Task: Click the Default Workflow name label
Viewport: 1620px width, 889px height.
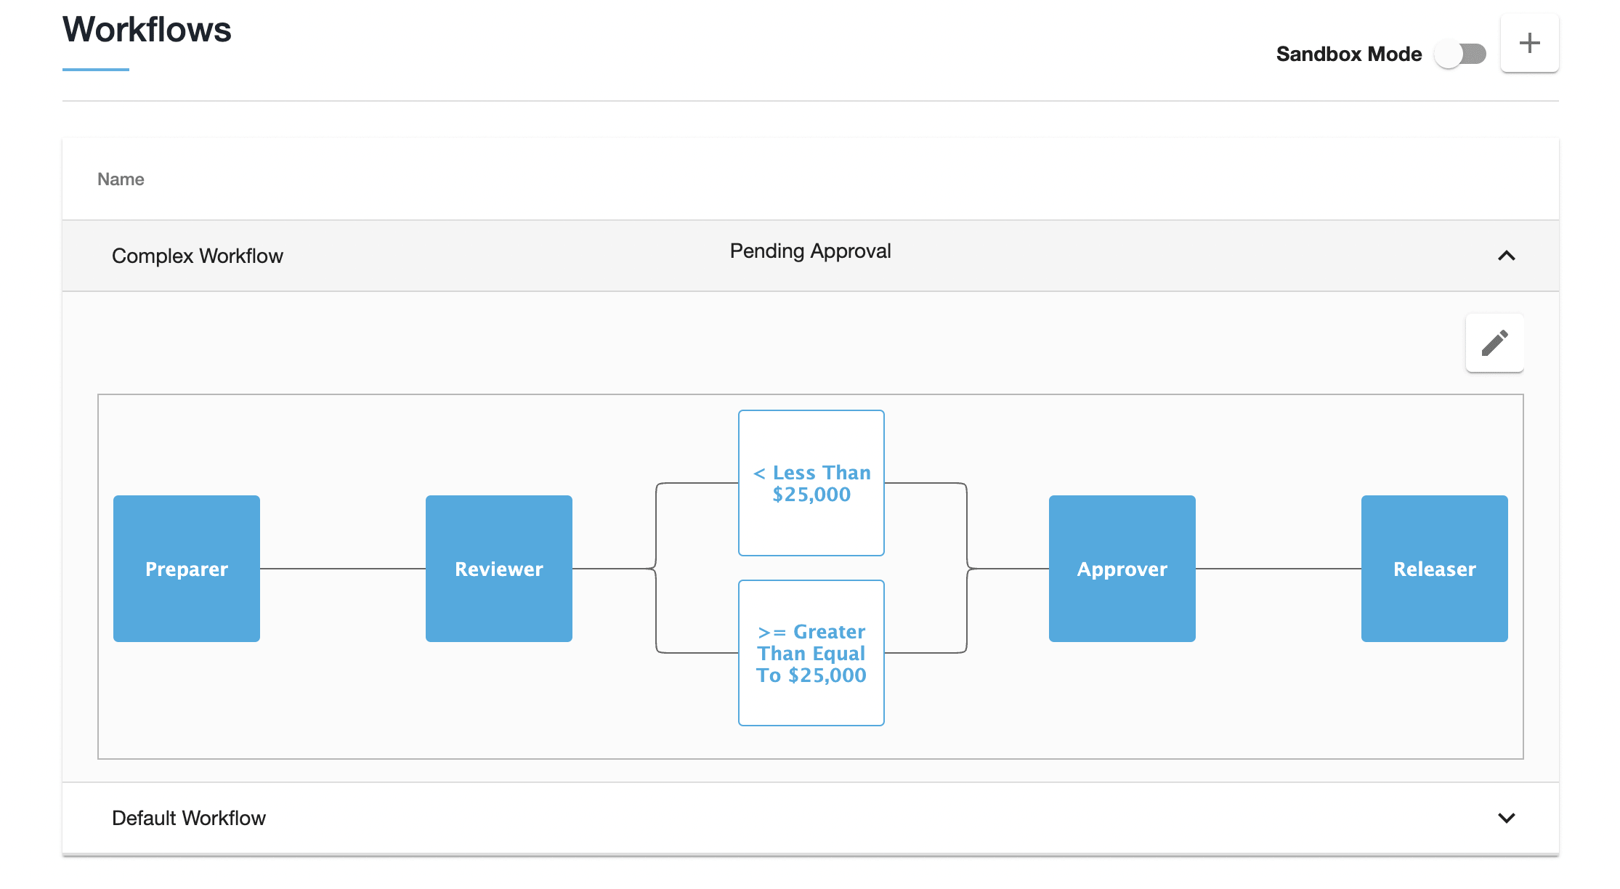Action: coord(188,818)
